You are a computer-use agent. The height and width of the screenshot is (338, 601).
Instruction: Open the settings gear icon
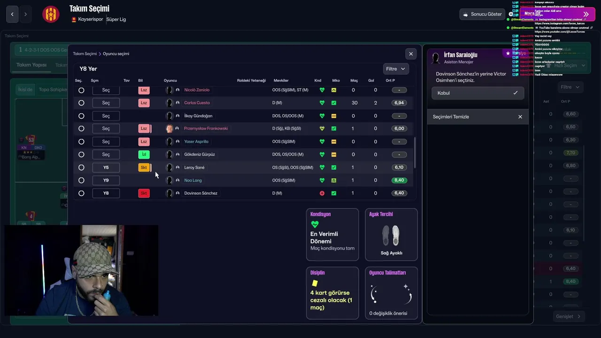click(x=511, y=14)
